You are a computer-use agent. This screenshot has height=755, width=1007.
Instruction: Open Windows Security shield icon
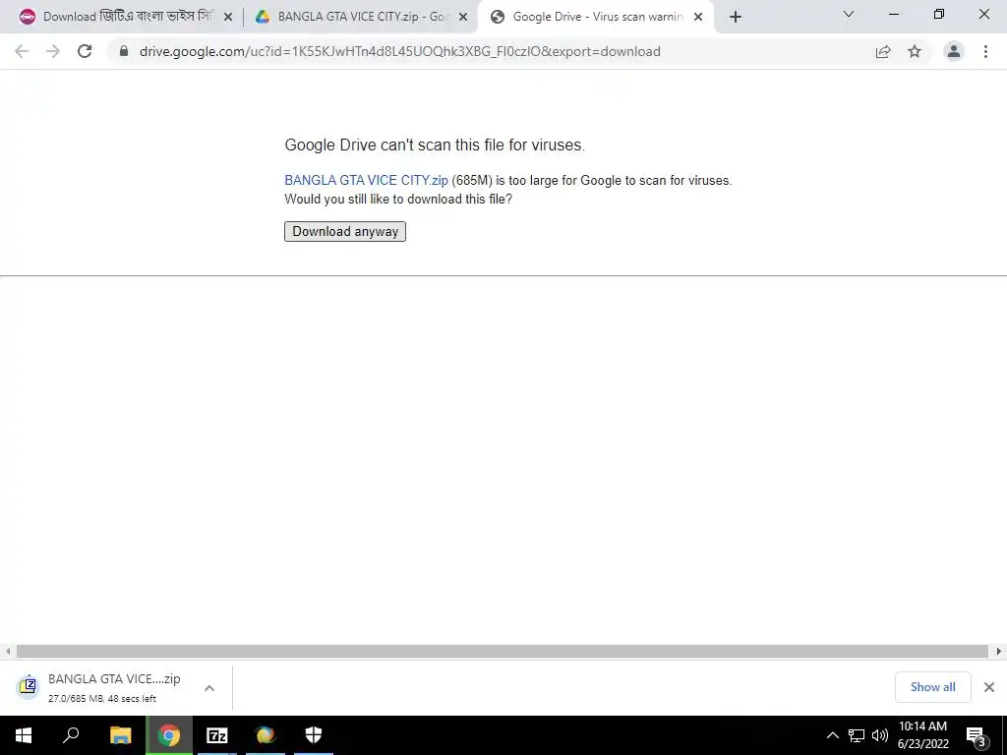point(314,735)
